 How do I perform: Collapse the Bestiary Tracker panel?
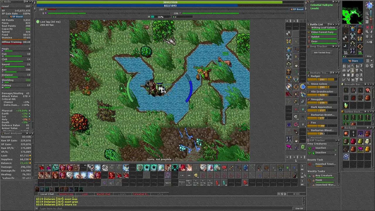click(336, 73)
